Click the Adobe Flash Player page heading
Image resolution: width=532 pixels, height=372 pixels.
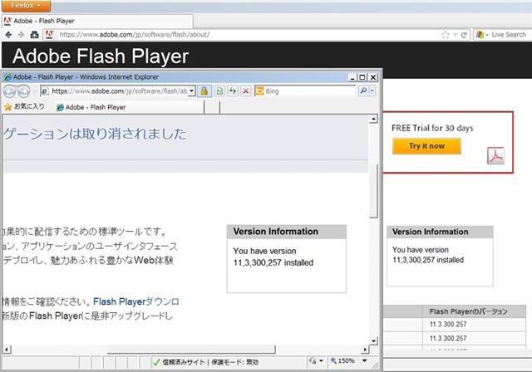(101, 56)
